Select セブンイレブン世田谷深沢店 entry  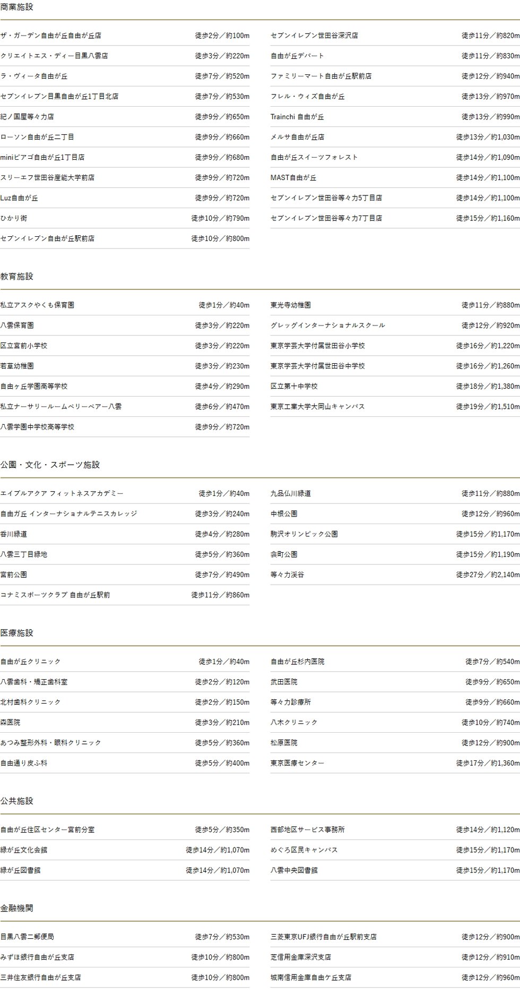tap(395, 36)
